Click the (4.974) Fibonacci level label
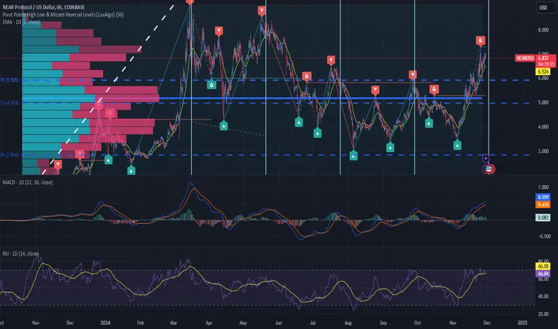This screenshot has height=329, width=558. [9, 103]
